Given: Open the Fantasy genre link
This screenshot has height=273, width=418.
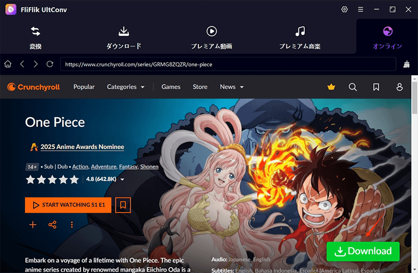Looking at the screenshot, I should 128,167.
